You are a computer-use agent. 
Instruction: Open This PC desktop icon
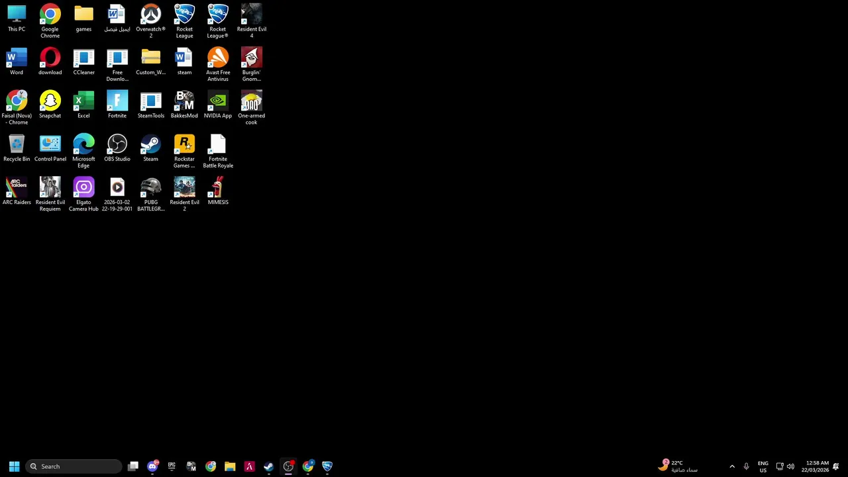[x=17, y=19]
